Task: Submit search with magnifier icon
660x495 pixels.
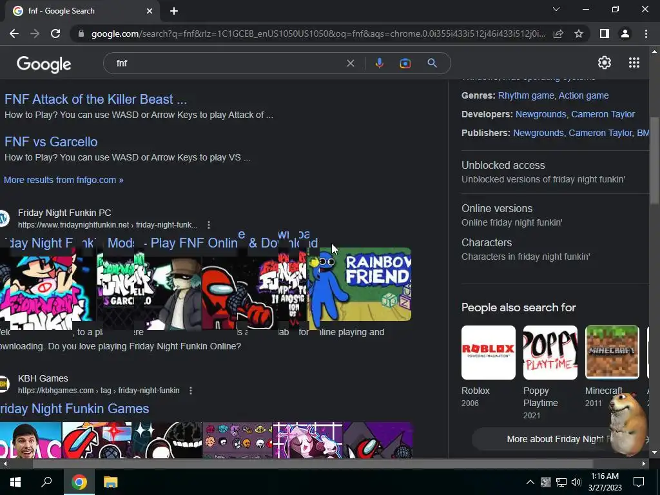Action: (432, 63)
